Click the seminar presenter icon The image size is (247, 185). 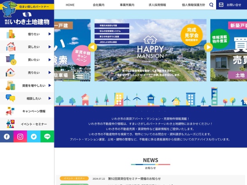[x=10, y=124]
